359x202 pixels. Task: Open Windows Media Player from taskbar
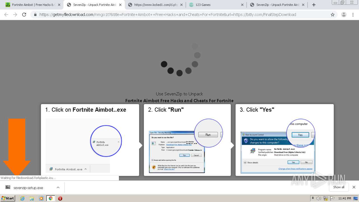click(x=41, y=198)
